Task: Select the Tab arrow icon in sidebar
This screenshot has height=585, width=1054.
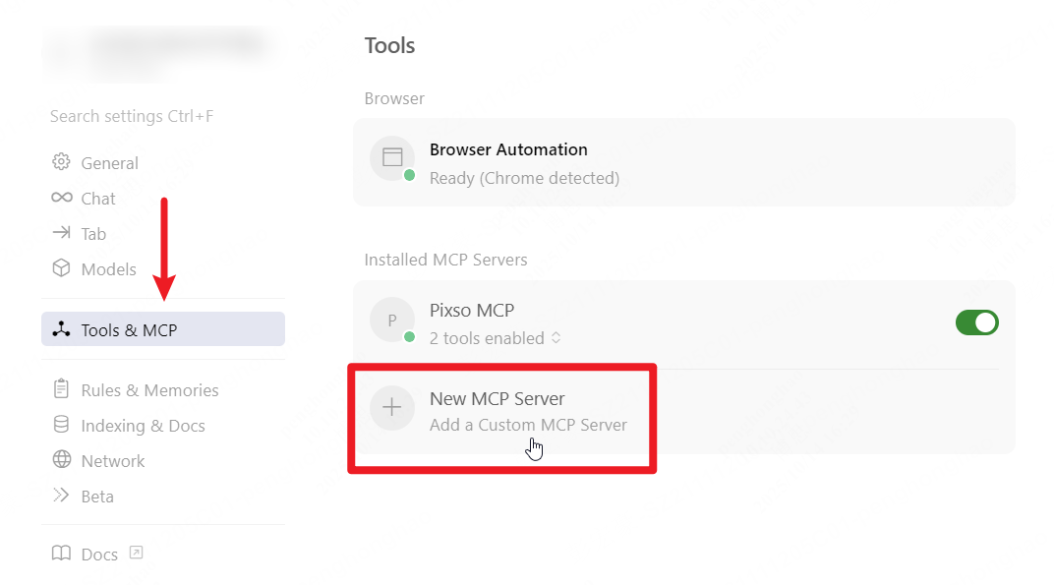Action: (60, 233)
